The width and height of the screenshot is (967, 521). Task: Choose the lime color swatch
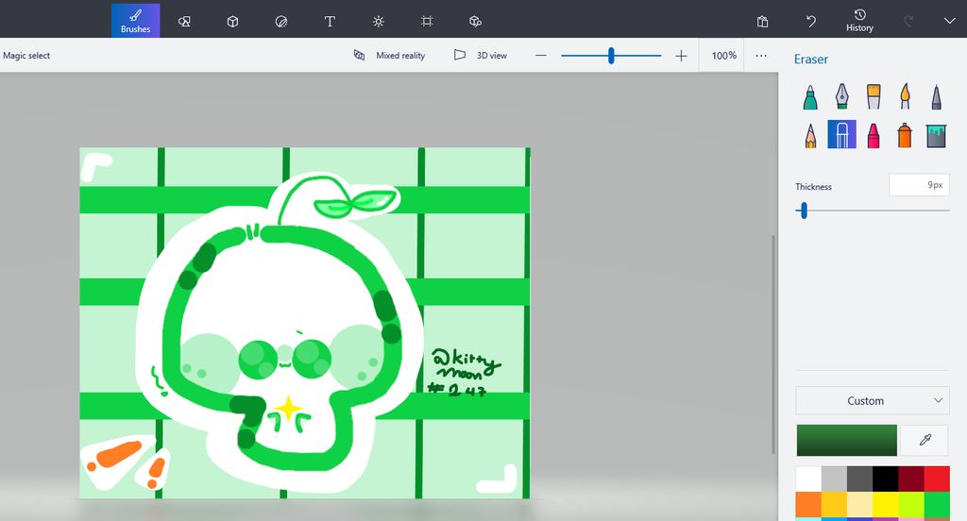pos(911,504)
